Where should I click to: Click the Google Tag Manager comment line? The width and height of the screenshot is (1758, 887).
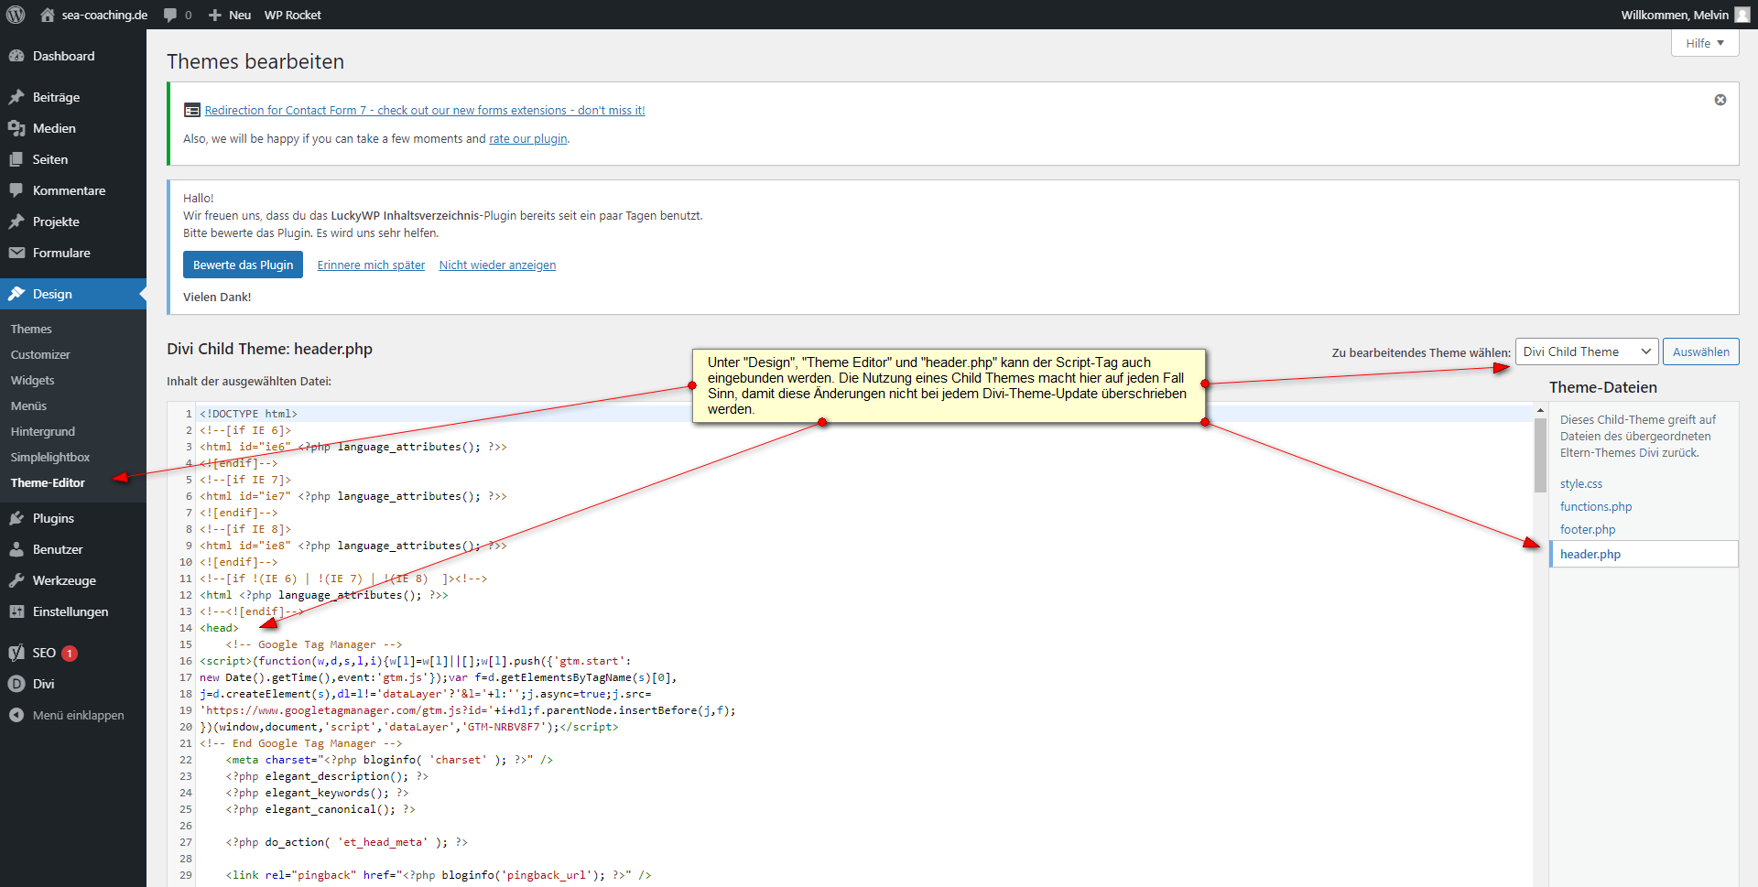point(314,644)
